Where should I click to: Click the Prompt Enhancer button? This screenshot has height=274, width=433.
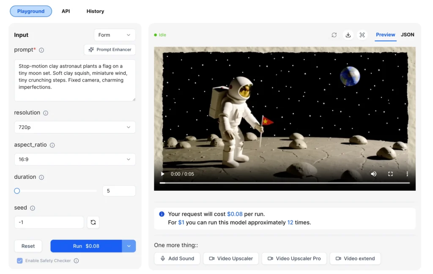110,49
